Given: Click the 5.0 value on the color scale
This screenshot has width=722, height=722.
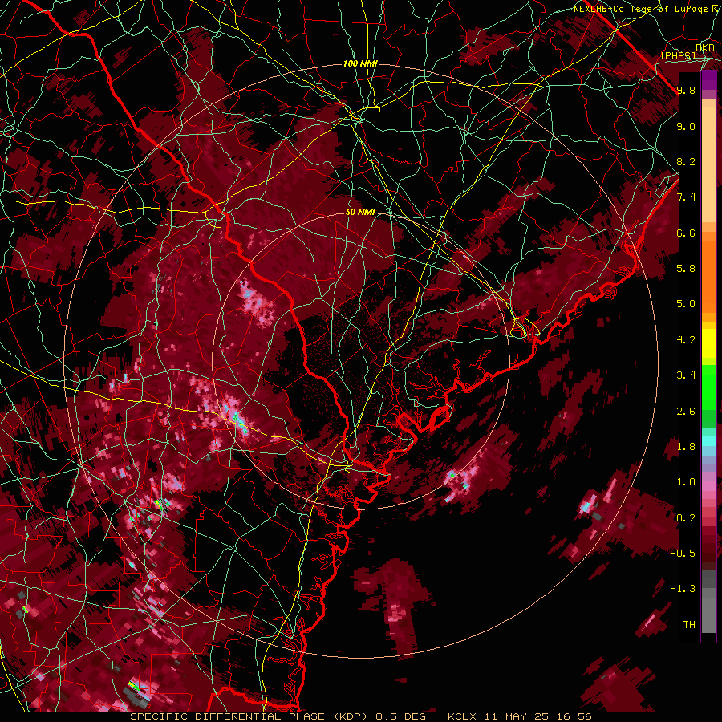Looking at the screenshot, I should click(x=686, y=304).
